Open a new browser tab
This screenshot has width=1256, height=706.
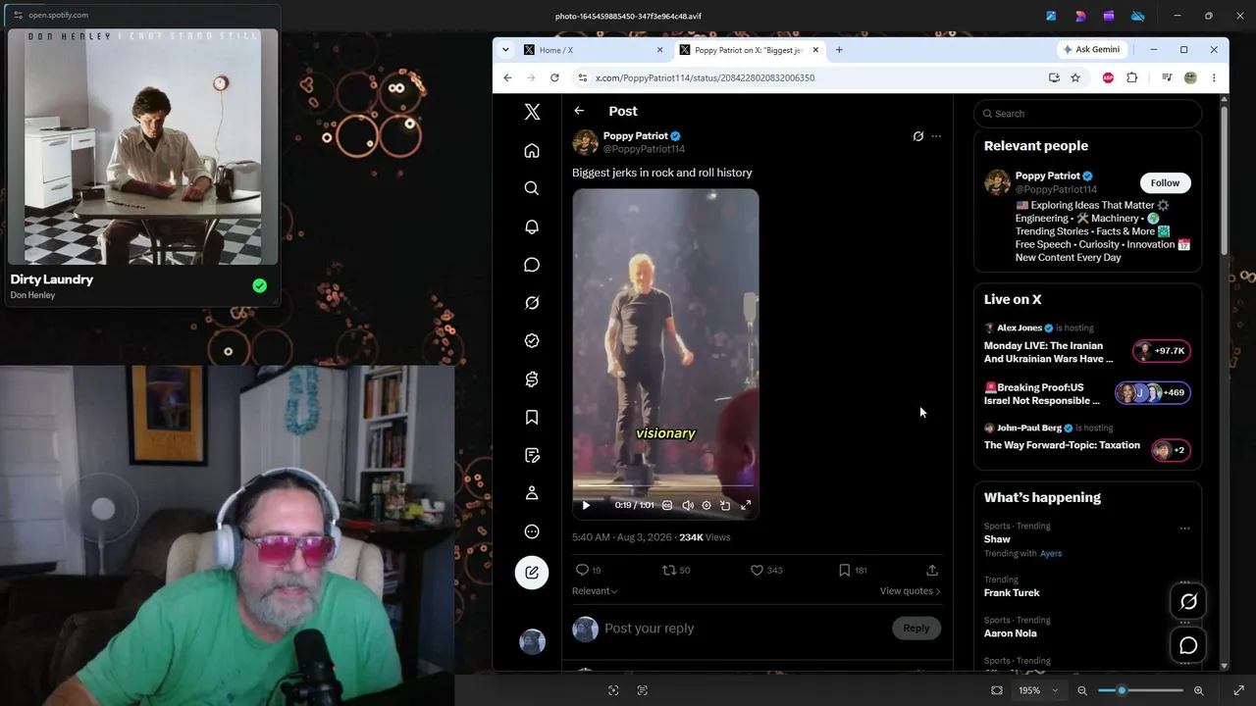[x=839, y=50]
